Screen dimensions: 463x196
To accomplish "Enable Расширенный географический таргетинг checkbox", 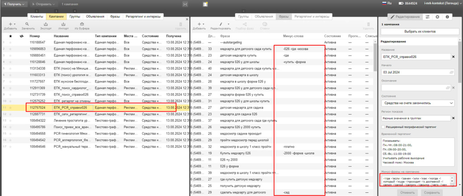I will 383,128.
